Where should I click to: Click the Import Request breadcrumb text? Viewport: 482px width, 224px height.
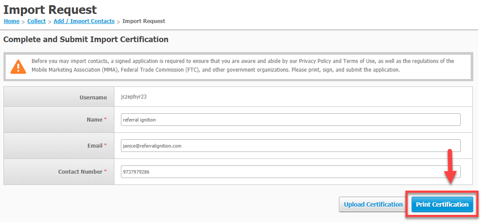click(144, 21)
